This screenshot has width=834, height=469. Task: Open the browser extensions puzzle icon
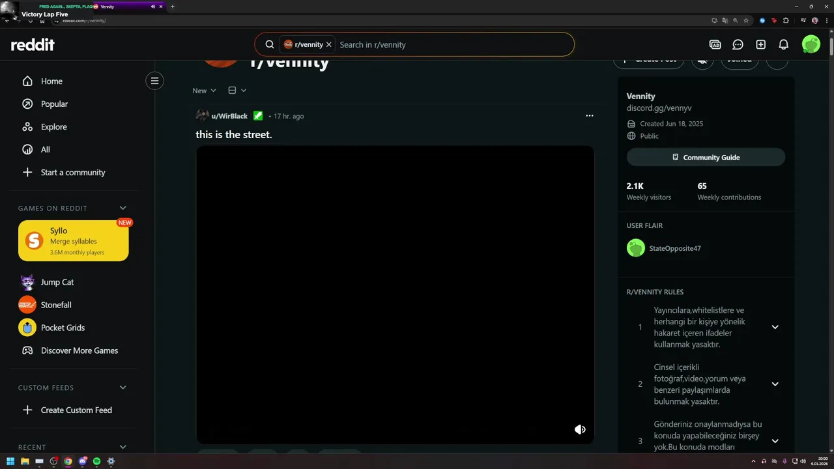click(786, 20)
